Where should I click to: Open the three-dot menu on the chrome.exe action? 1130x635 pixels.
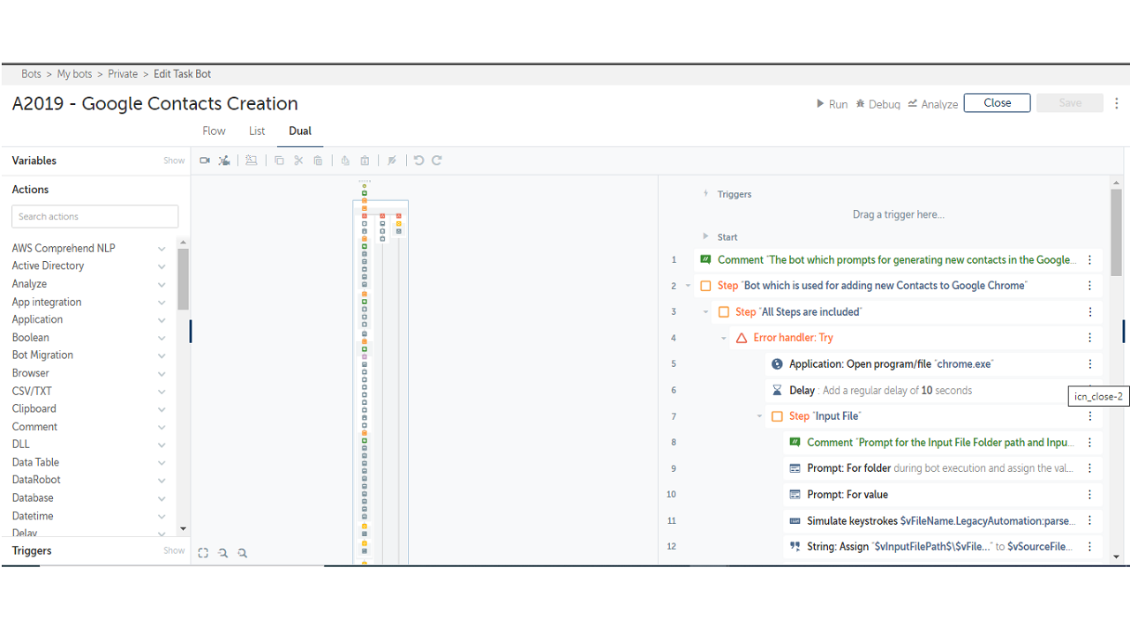[1090, 364]
